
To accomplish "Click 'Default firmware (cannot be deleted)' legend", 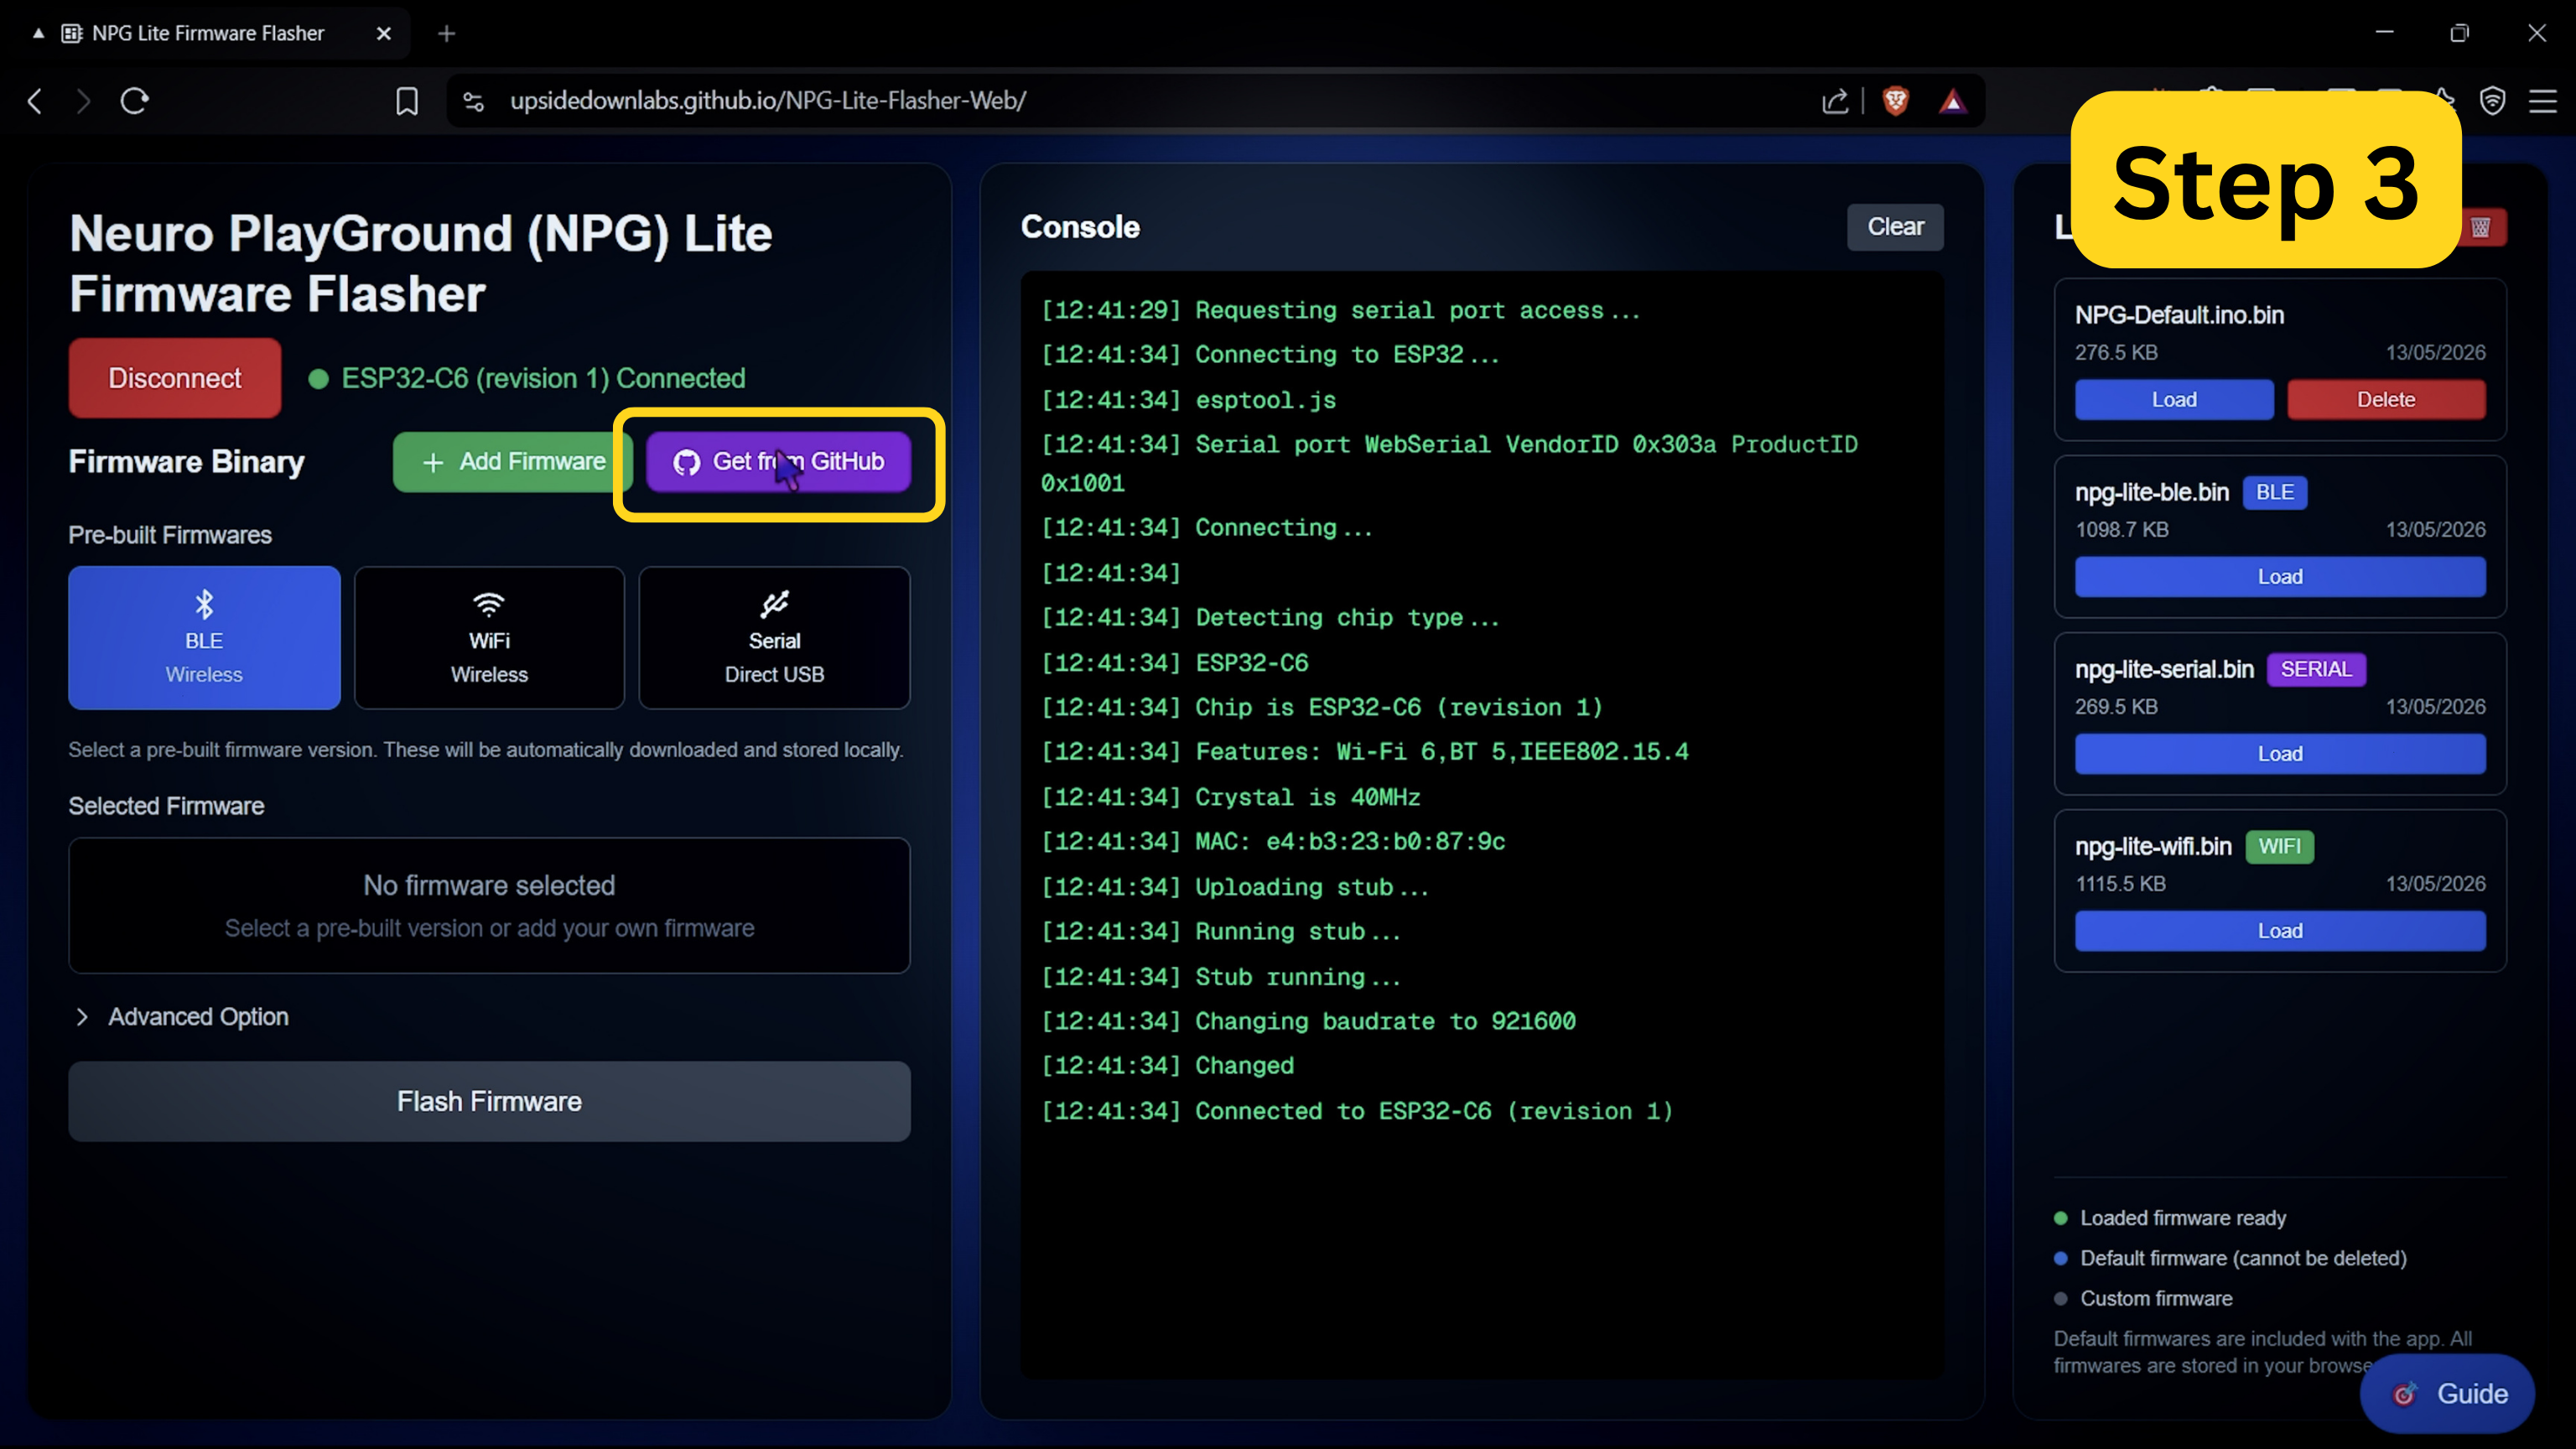I will (2230, 1258).
